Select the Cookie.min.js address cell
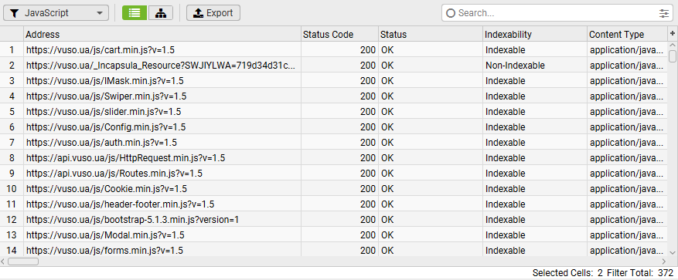This screenshot has height=280, width=678. pyautogui.click(x=162, y=189)
